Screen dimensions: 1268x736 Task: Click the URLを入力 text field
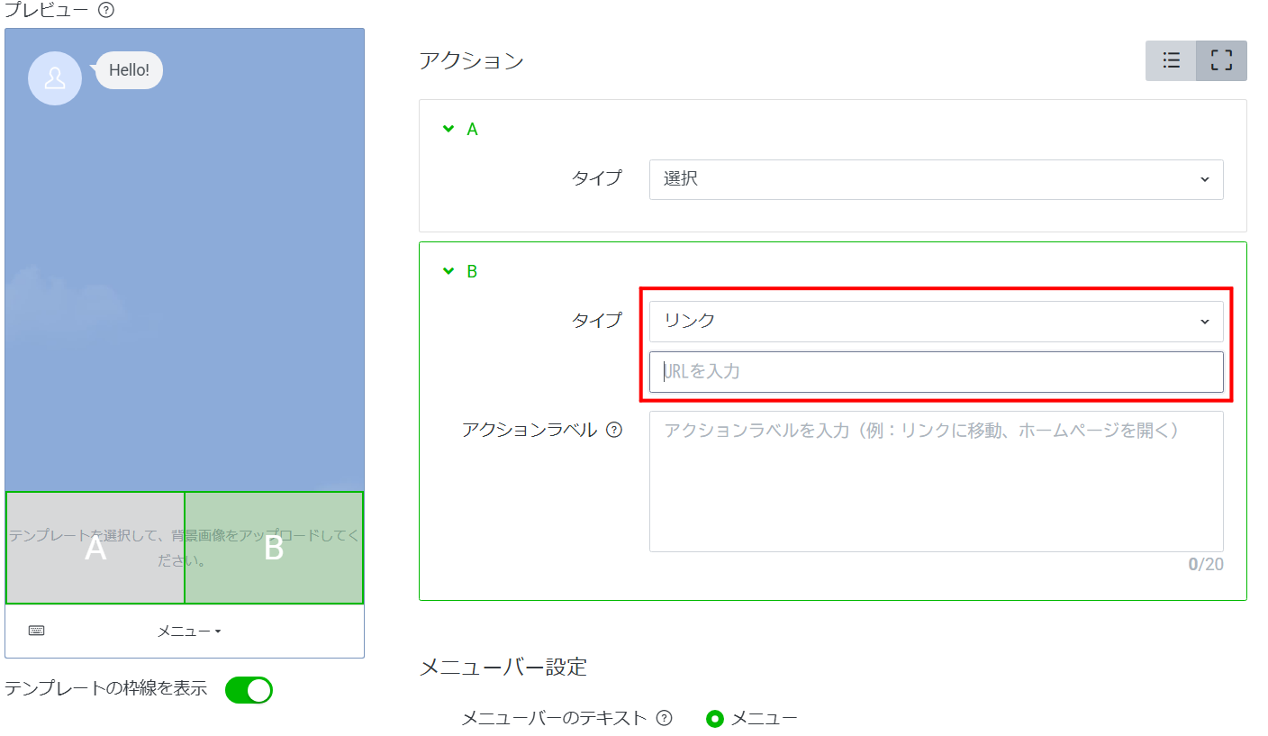pyautogui.click(x=936, y=371)
